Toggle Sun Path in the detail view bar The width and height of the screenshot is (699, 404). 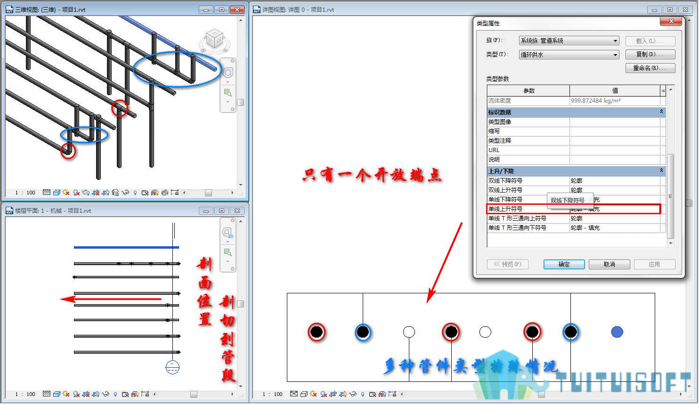pos(313,394)
